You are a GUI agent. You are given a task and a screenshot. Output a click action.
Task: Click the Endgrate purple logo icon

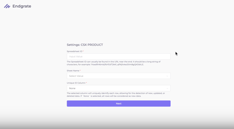click(x=7, y=6)
